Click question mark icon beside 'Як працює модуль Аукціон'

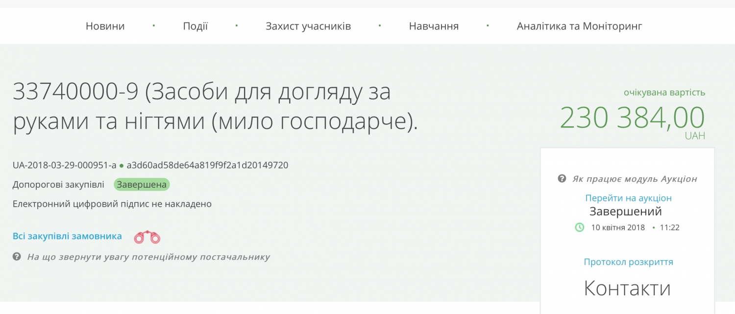click(562, 179)
